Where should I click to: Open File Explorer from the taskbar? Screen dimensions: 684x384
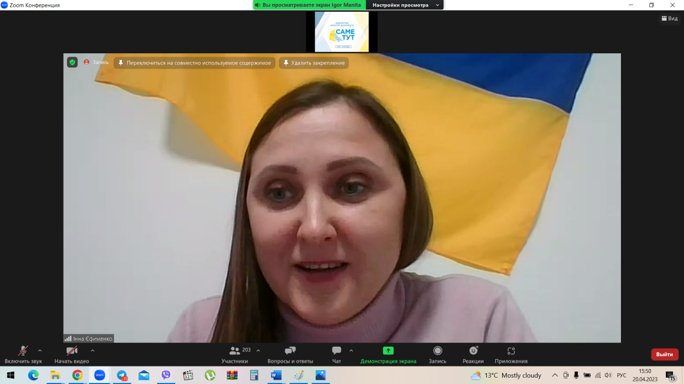click(55, 375)
